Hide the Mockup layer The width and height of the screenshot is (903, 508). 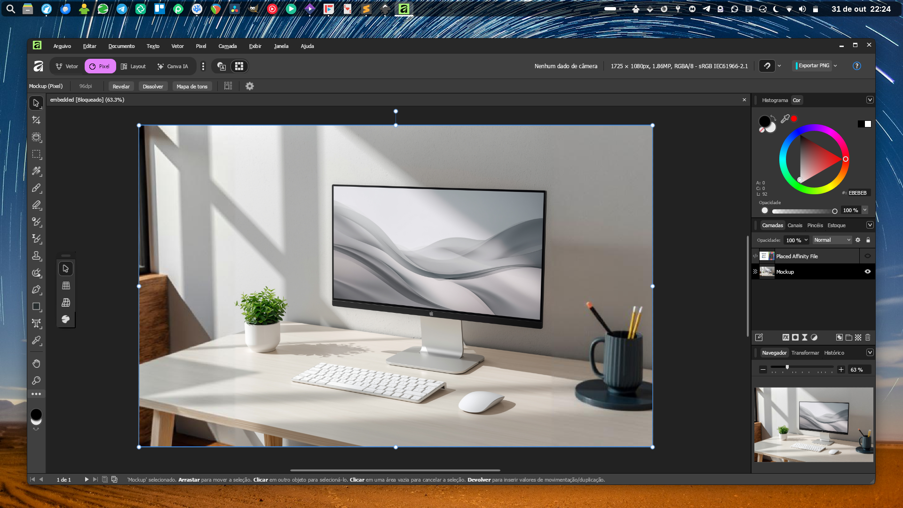[x=868, y=271]
